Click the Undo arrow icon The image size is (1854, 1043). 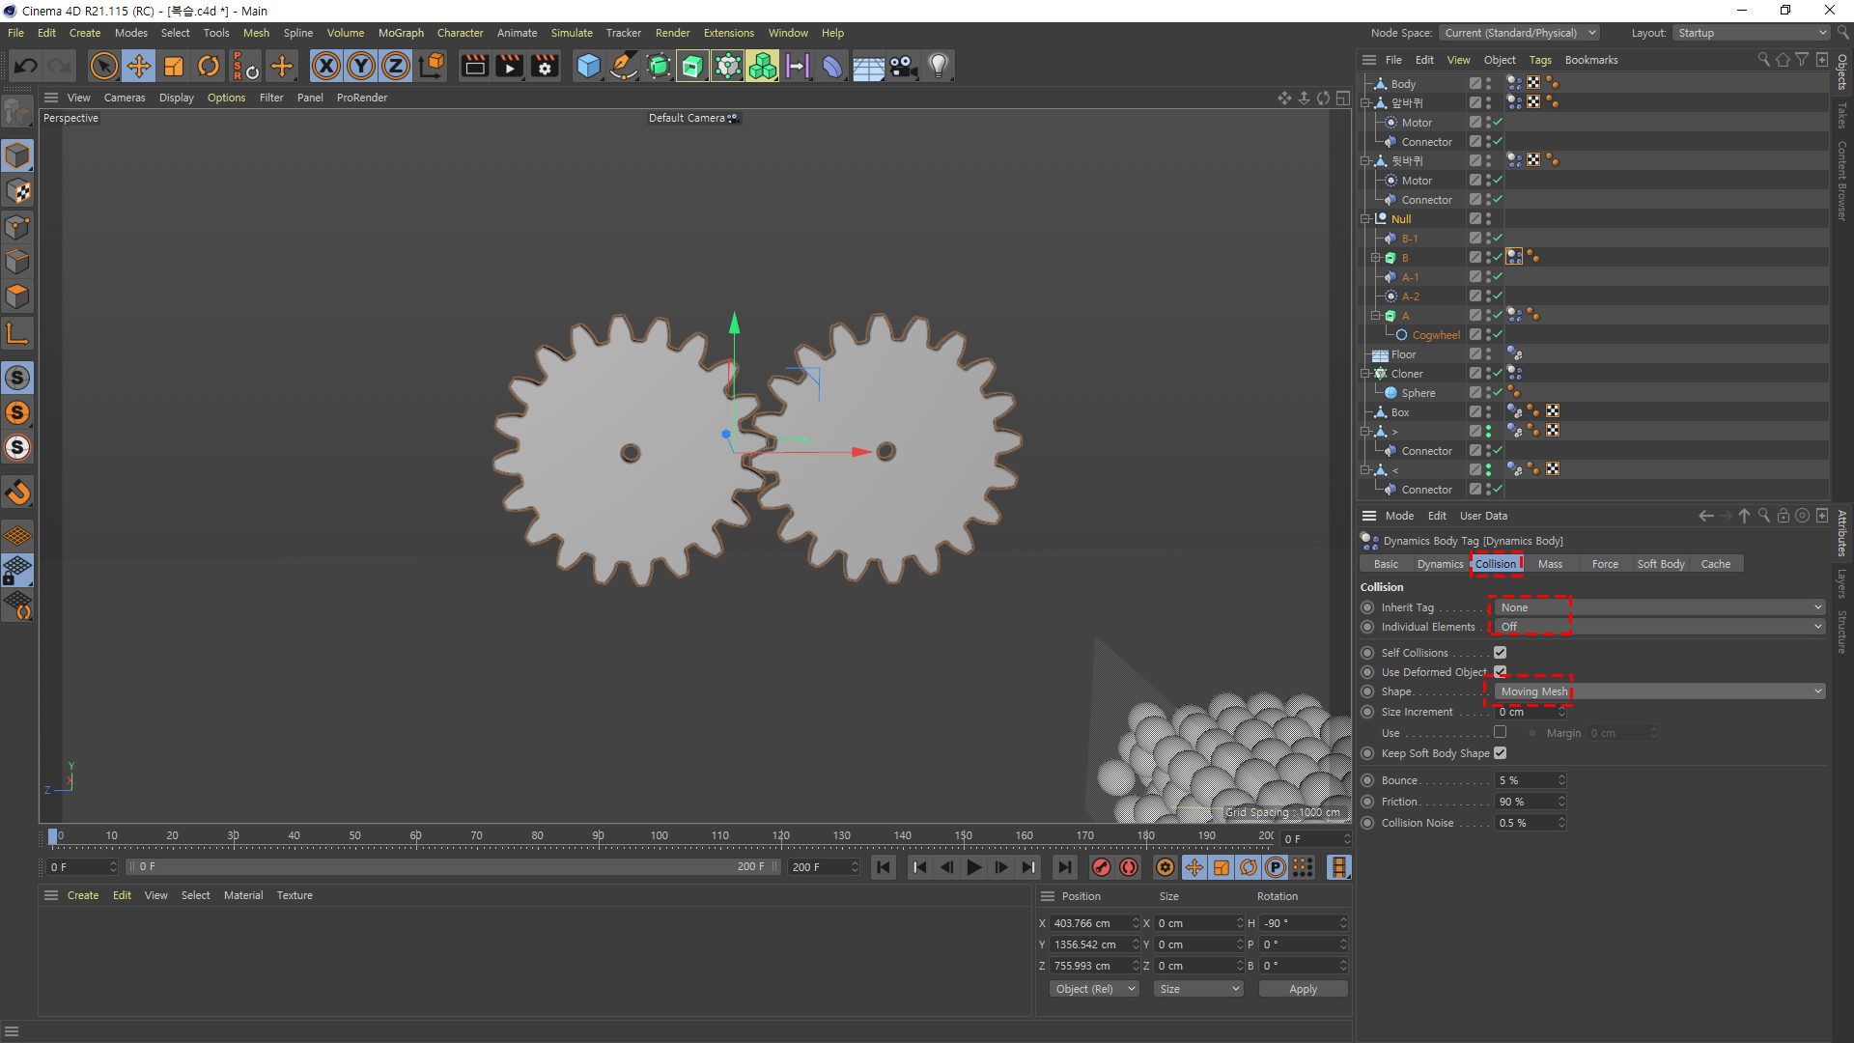coord(26,66)
